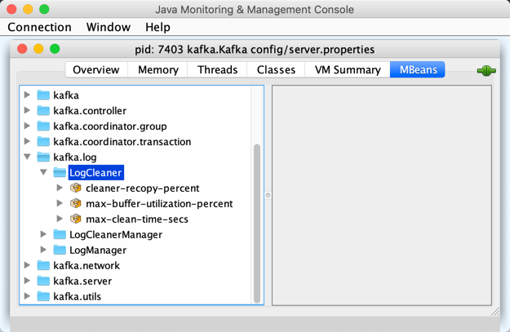Click the cleaner-recopy-percent MBean icon
This screenshot has height=332, width=510.
click(76, 188)
